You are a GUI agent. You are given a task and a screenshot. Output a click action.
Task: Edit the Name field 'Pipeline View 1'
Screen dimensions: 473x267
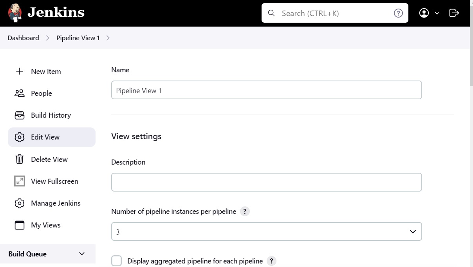(266, 90)
